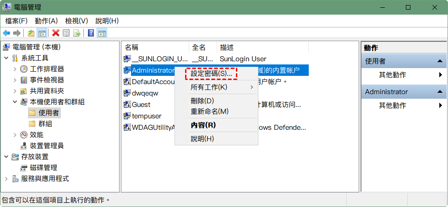This screenshot has width=448, height=207.
Task: Click the user icon beside __SUNLOGIN_U...
Action: click(x=127, y=59)
